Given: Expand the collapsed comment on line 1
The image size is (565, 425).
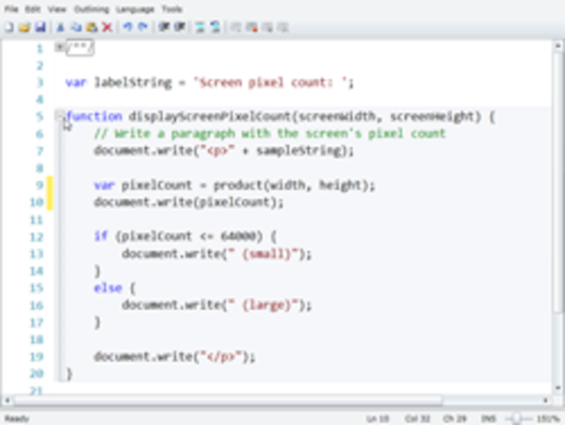Looking at the screenshot, I should click(60, 48).
